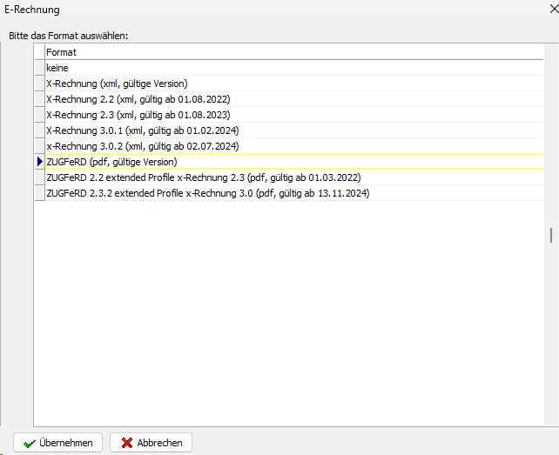The width and height of the screenshot is (559, 455).
Task: Choose x-Rechnung 3.0.2 valid from 02.07.2024
Action: [142, 146]
